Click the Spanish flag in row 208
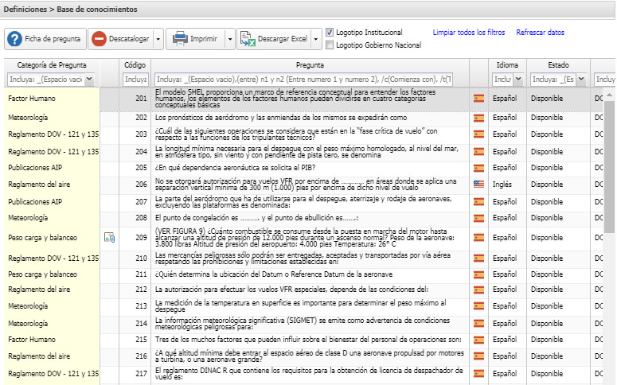Screen dimensions: 617x385 478,218
